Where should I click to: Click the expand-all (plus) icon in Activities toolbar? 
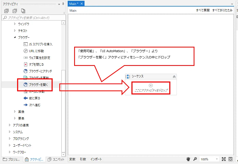point(6,11)
